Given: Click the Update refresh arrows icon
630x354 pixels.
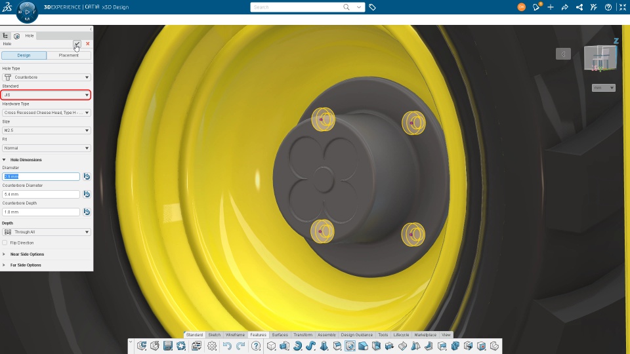Looking at the screenshot, I should (181, 345).
